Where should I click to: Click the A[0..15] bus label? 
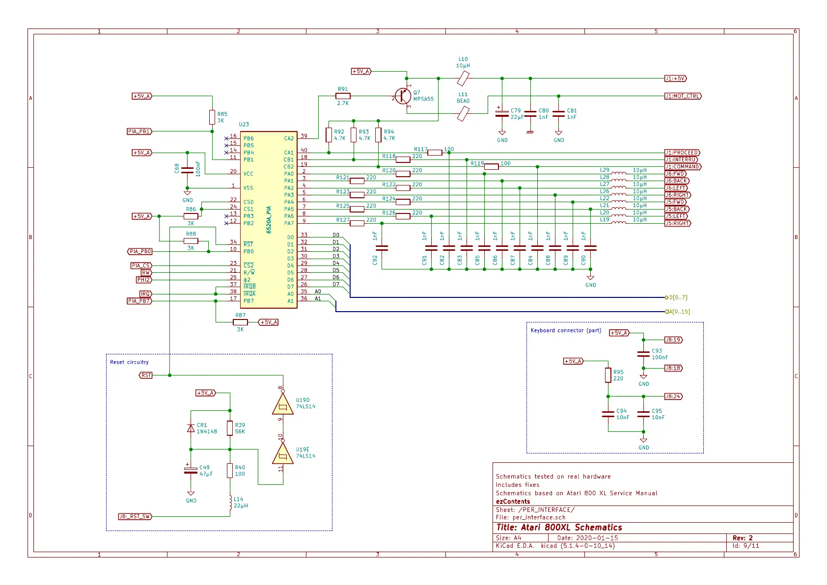(x=677, y=312)
